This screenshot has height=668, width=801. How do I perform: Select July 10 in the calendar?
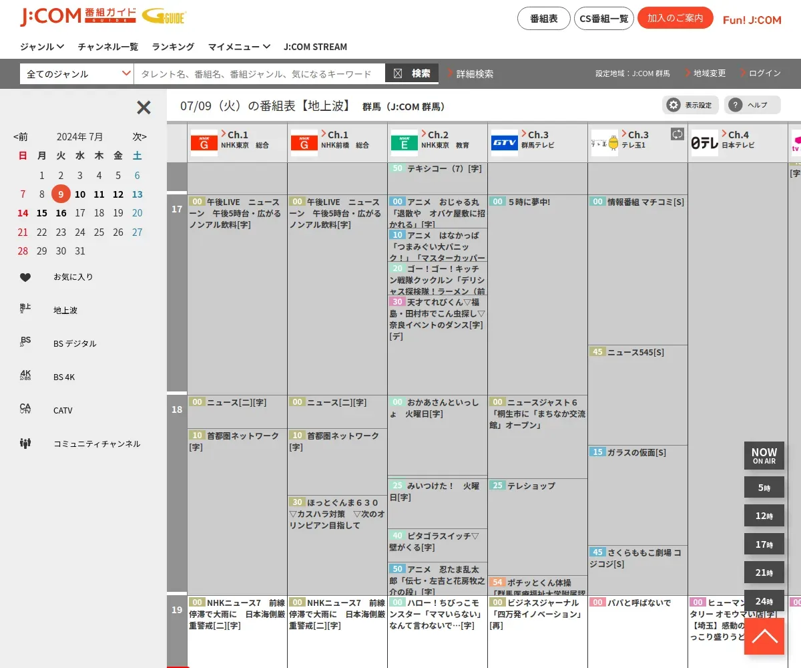click(x=80, y=194)
